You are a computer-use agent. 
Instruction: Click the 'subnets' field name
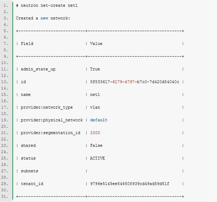[x=29, y=171]
